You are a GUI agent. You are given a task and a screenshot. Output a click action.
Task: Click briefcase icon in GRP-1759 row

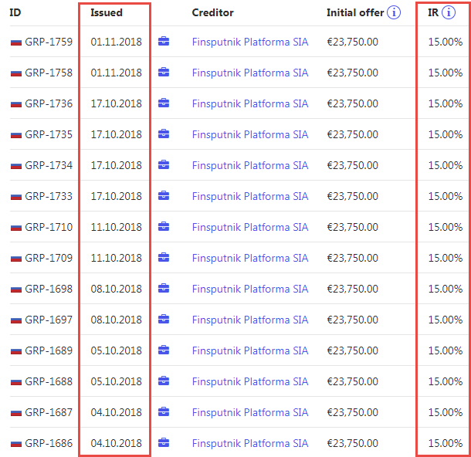pyautogui.click(x=164, y=41)
